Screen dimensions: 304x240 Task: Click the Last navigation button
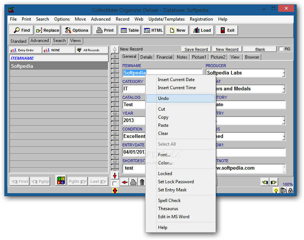(x=98, y=181)
